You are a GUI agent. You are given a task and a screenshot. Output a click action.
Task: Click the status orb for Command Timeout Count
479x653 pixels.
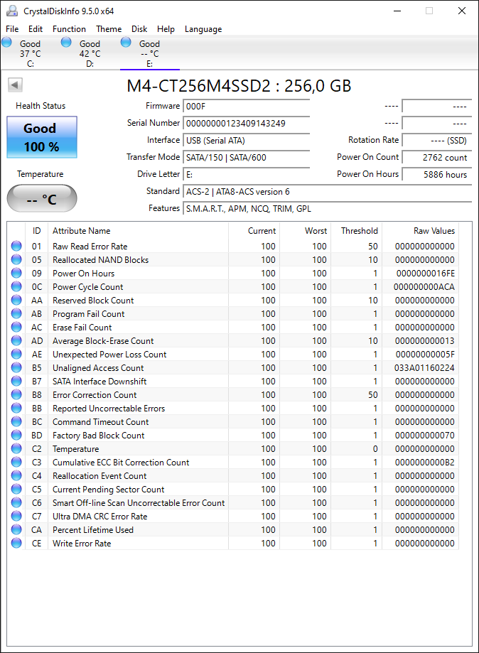coord(16,421)
